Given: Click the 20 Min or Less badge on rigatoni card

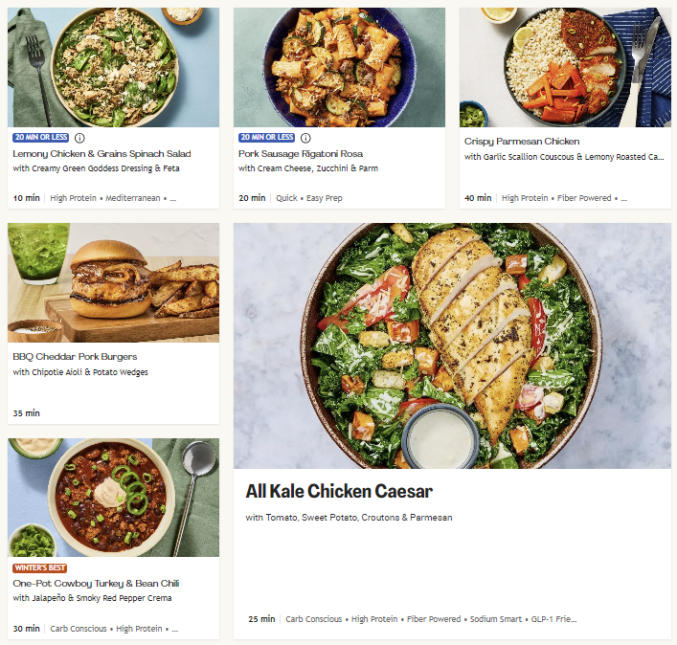Looking at the screenshot, I should 267,138.
